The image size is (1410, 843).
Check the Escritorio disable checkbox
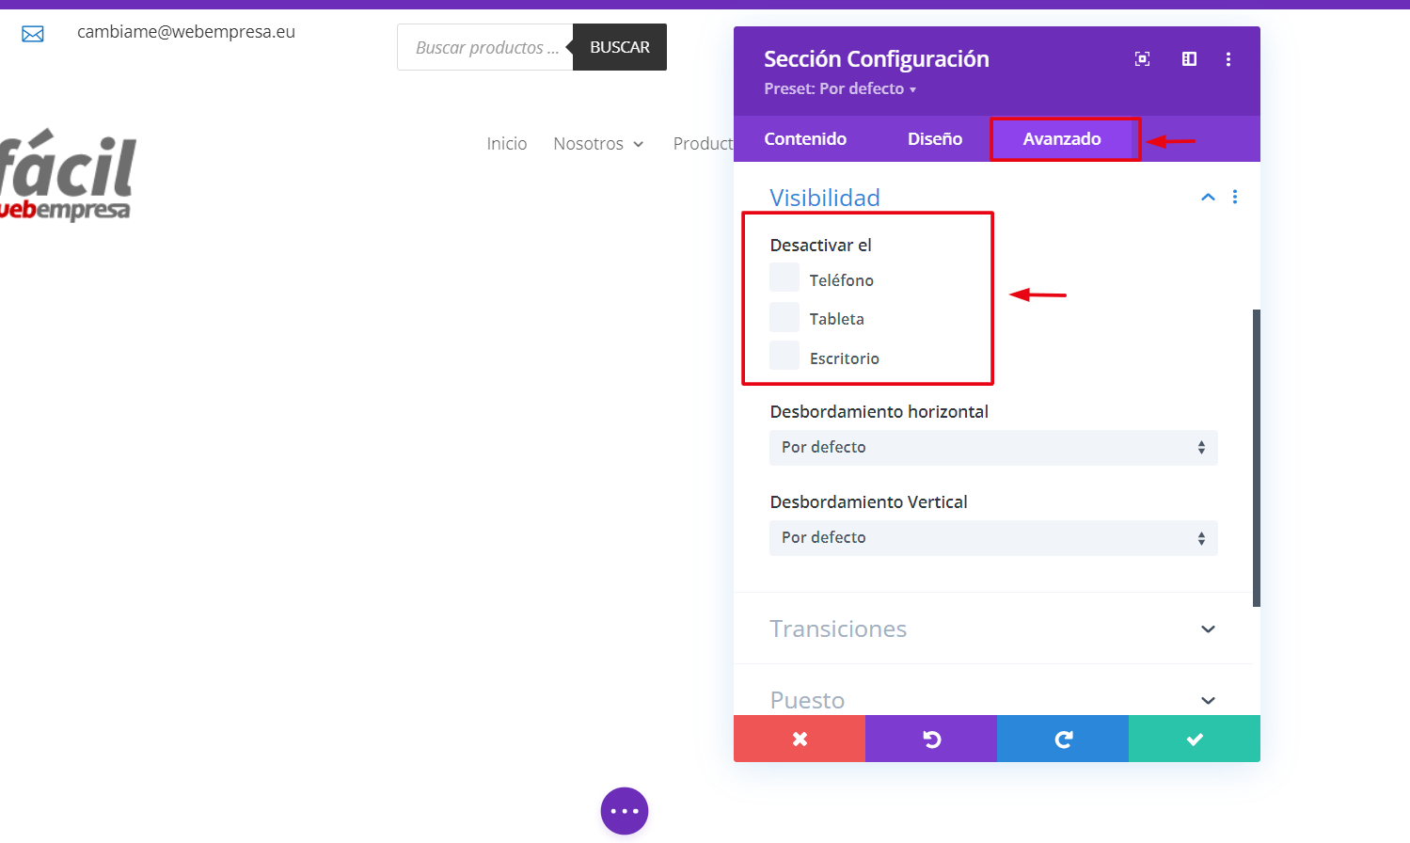[x=784, y=356]
